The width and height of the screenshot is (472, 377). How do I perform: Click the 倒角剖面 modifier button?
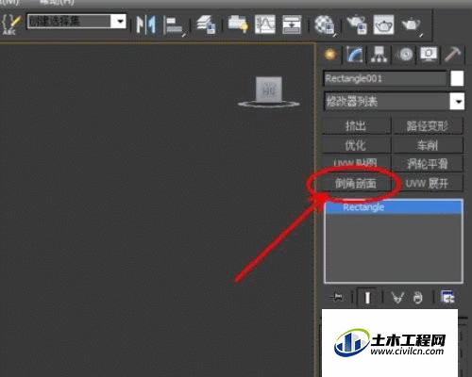click(x=357, y=183)
